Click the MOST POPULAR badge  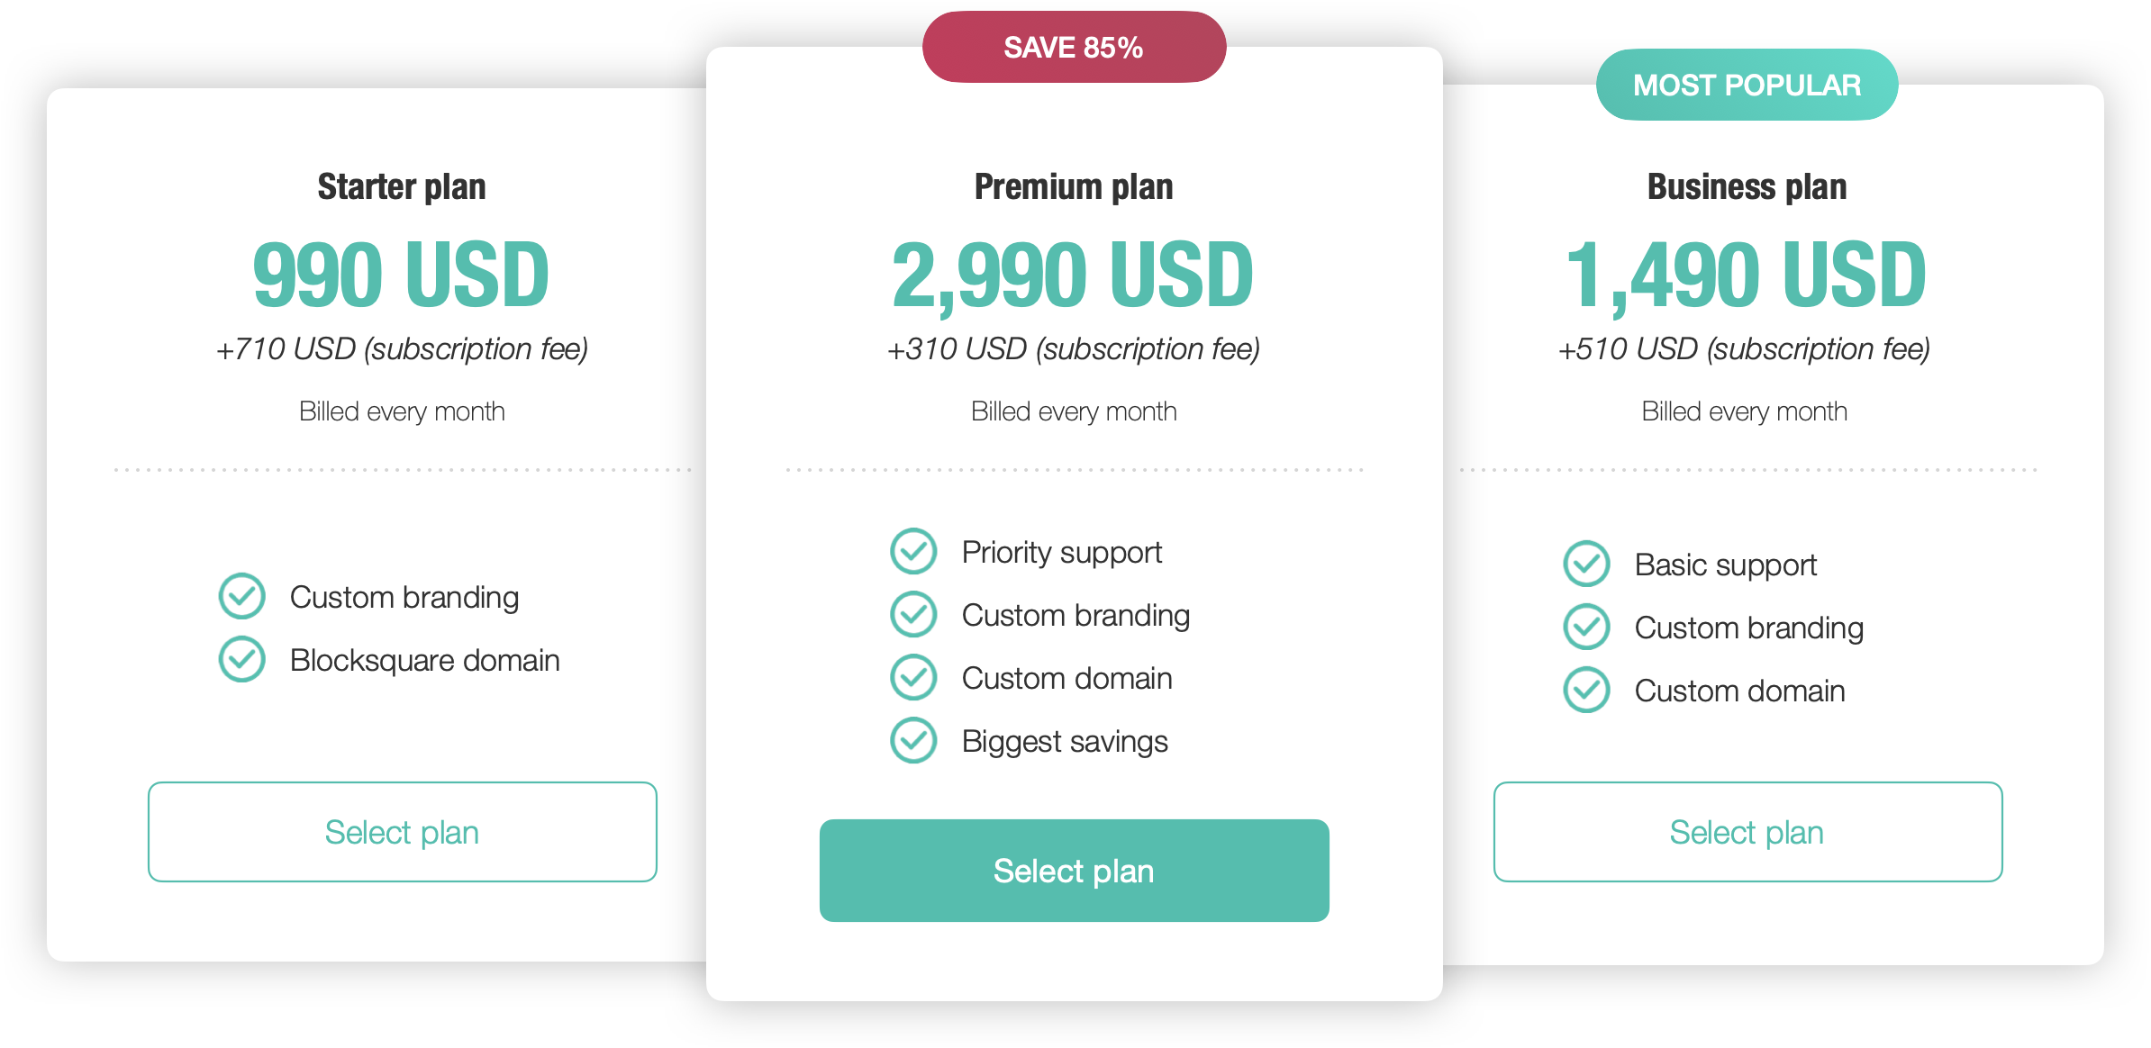(1747, 85)
